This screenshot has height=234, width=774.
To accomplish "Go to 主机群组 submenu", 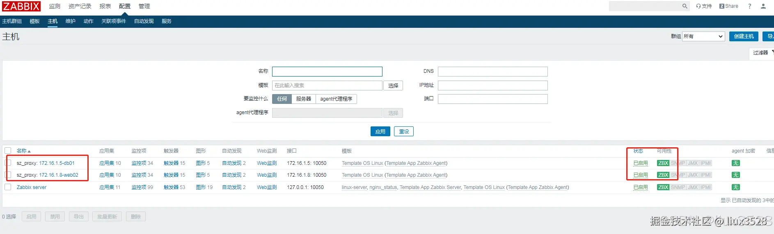I will (12, 21).
